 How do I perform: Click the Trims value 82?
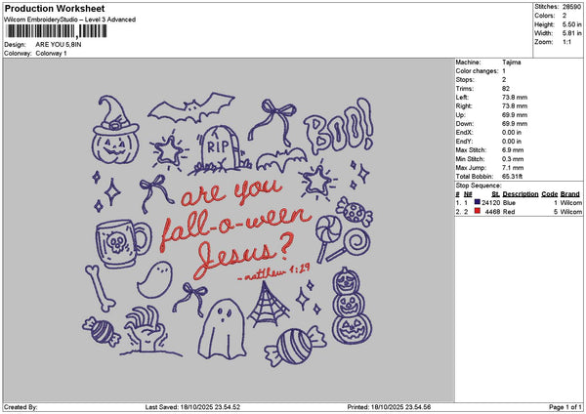(506, 89)
